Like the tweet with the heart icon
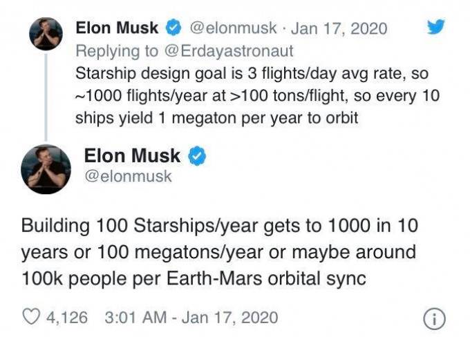This screenshot has height=337, width=470. (31, 317)
